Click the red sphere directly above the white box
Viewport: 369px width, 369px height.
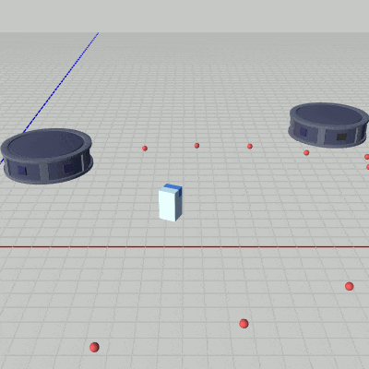tap(196, 146)
